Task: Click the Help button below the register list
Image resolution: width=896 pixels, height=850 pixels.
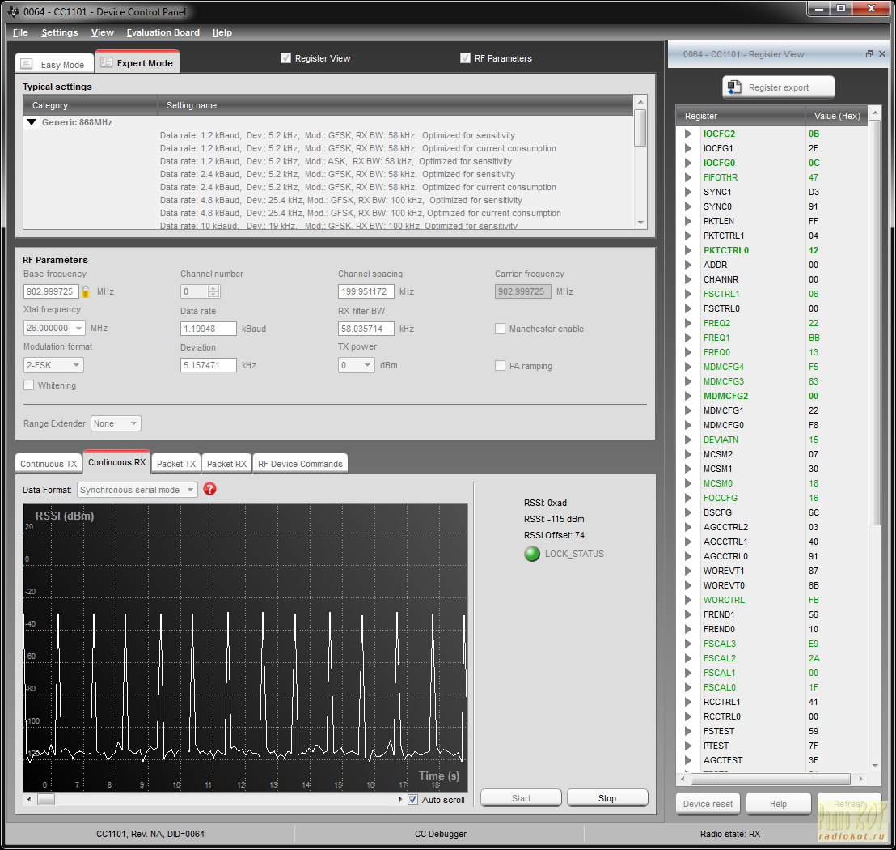Action: [778, 804]
